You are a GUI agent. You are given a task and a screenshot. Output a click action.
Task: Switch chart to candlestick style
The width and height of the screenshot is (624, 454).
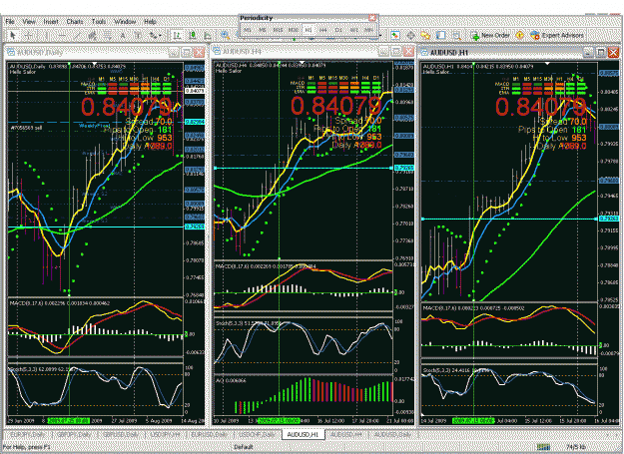coord(193,36)
